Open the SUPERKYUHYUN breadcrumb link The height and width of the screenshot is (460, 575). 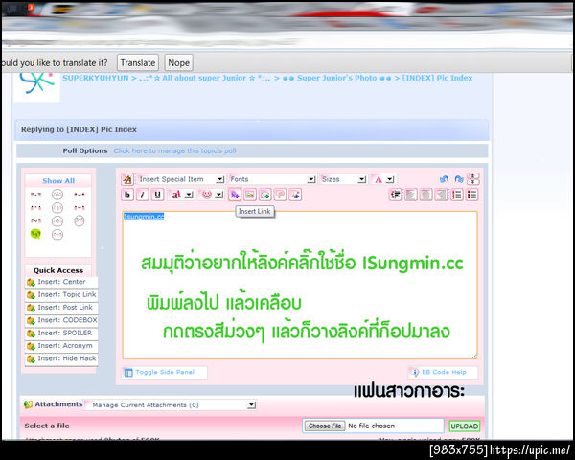(x=95, y=78)
